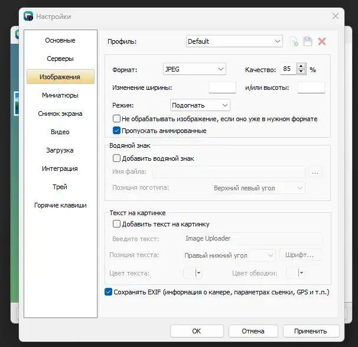Click the и/или высоты input field

click(311, 87)
